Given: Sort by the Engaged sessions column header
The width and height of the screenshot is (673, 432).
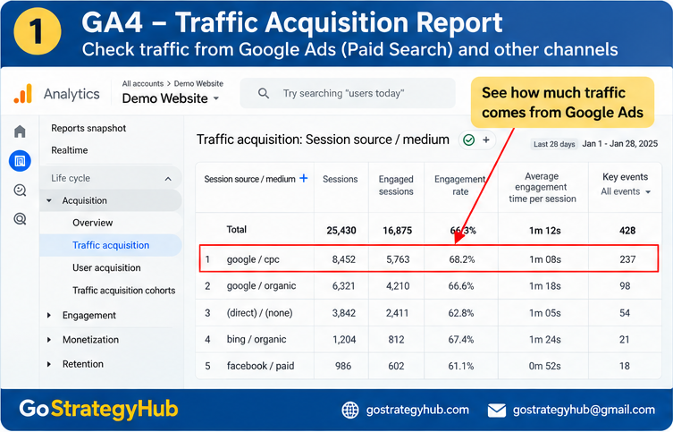Looking at the screenshot, I should tap(396, 185).
